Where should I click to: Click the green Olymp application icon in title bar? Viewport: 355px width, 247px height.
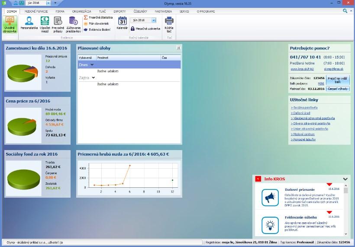[x=3, y=3]
